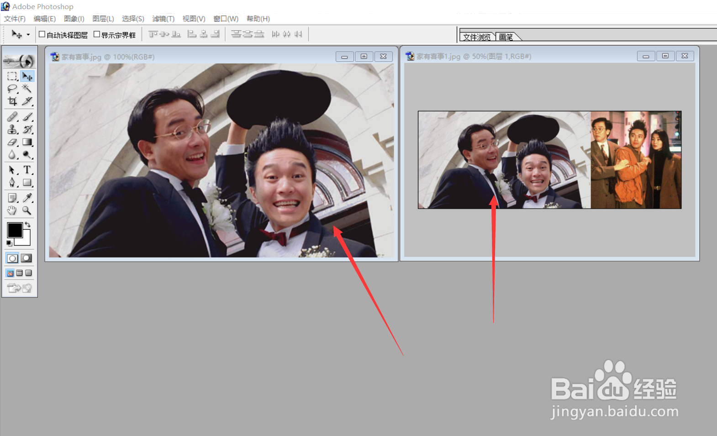Viewport: 717px width, 436px height.
Task: Select the Move tool in the toolbox
Action: tap(27, 76)
